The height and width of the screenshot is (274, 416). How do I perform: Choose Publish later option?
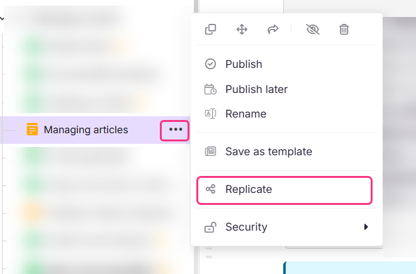[286, 89]
